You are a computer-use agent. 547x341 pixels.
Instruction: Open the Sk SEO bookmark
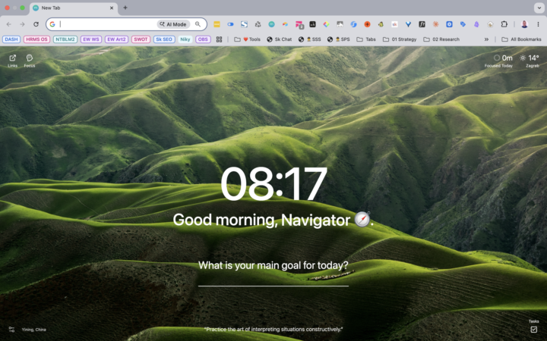click(x=164, y=39)
